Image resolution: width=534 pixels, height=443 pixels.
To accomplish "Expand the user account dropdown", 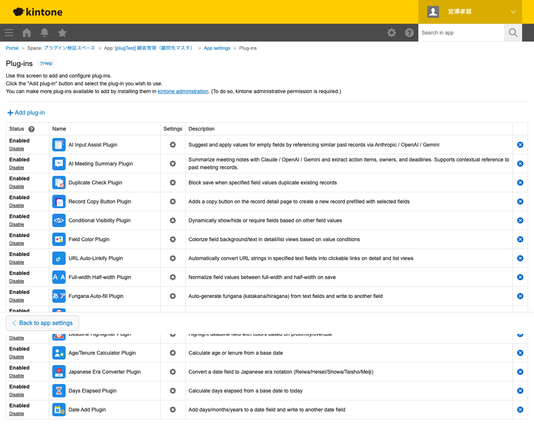I will coord(513,12).
